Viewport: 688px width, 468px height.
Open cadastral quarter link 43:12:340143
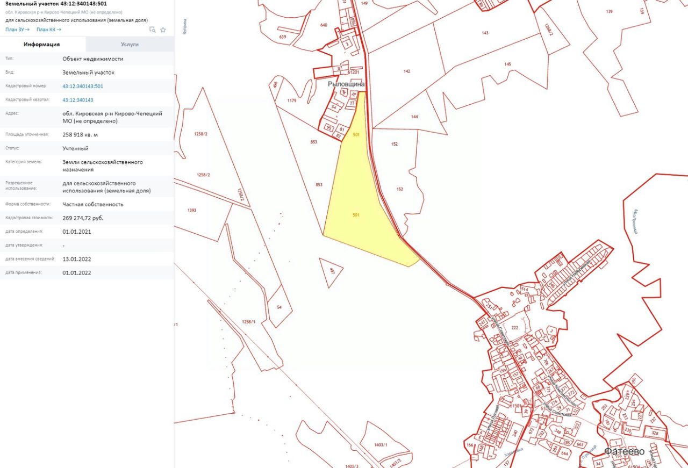[x=77, y=100]
